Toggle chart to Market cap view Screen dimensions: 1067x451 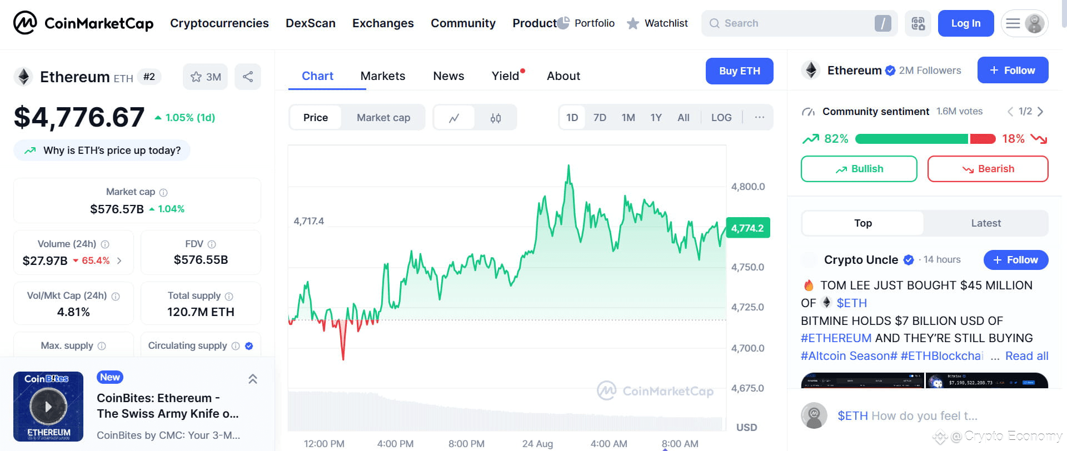point(383,118)
